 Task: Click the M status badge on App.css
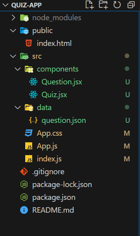pyautogui.click(x=127, y=133)
